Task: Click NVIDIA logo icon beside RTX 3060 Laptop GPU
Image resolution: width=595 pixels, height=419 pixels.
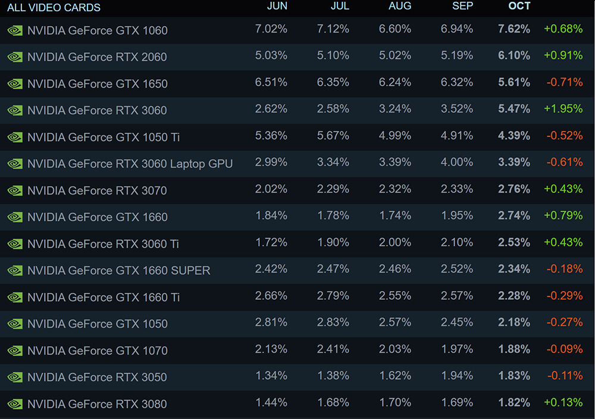Action: tap(15, 164)
